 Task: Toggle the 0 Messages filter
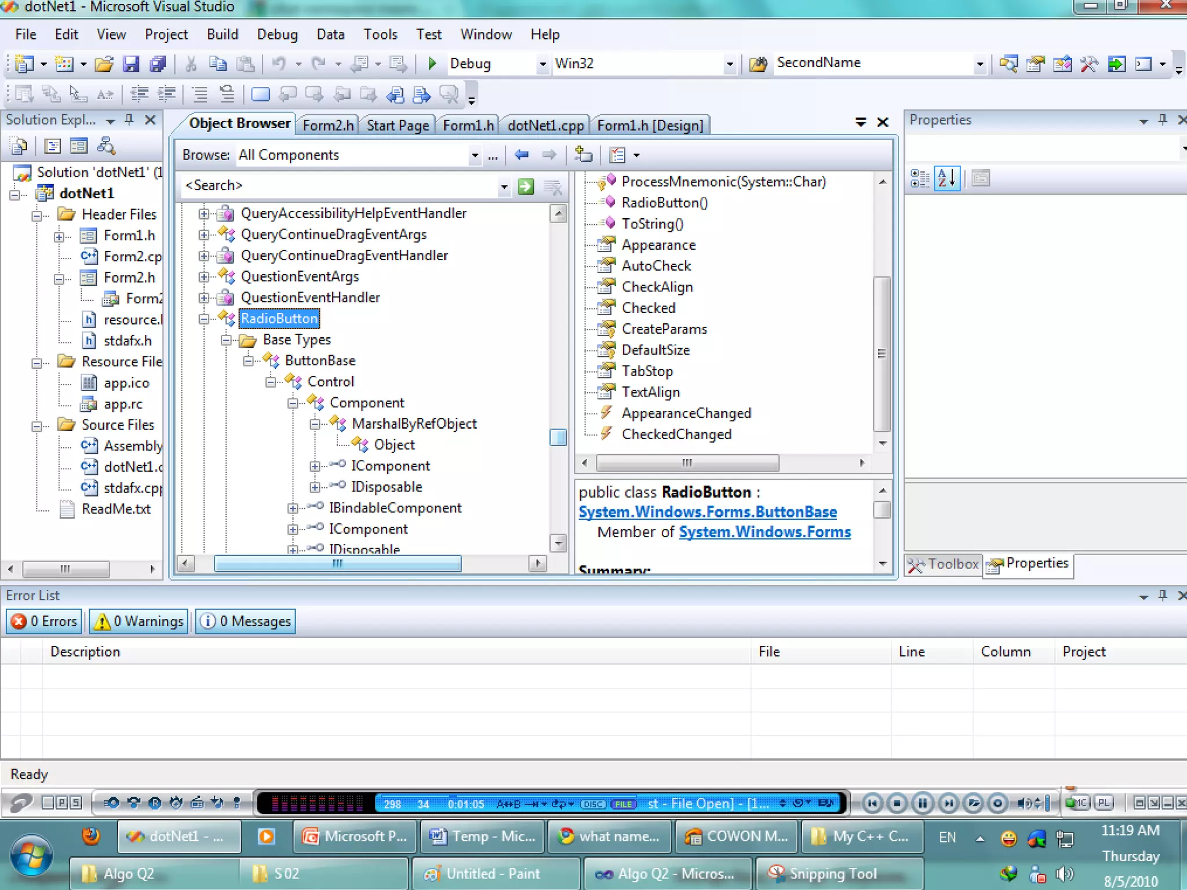click(245, 621)
